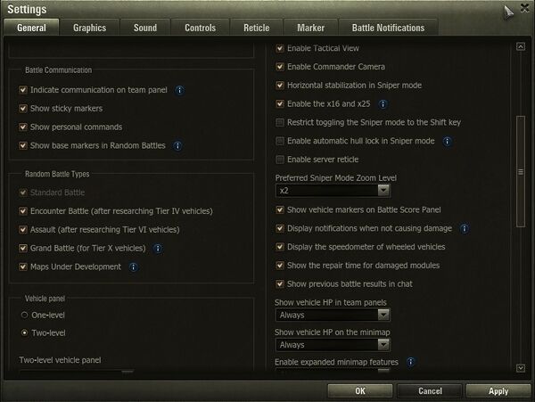Toggle Enable the x16 and x25 checkbox
The image size is (535, 402).
pos(280,103)
